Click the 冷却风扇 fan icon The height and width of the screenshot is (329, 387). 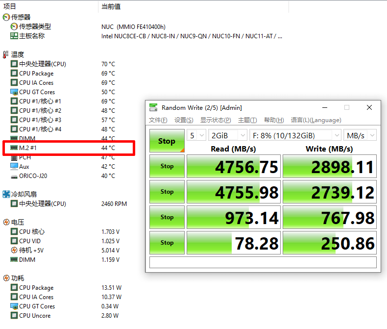6,194
